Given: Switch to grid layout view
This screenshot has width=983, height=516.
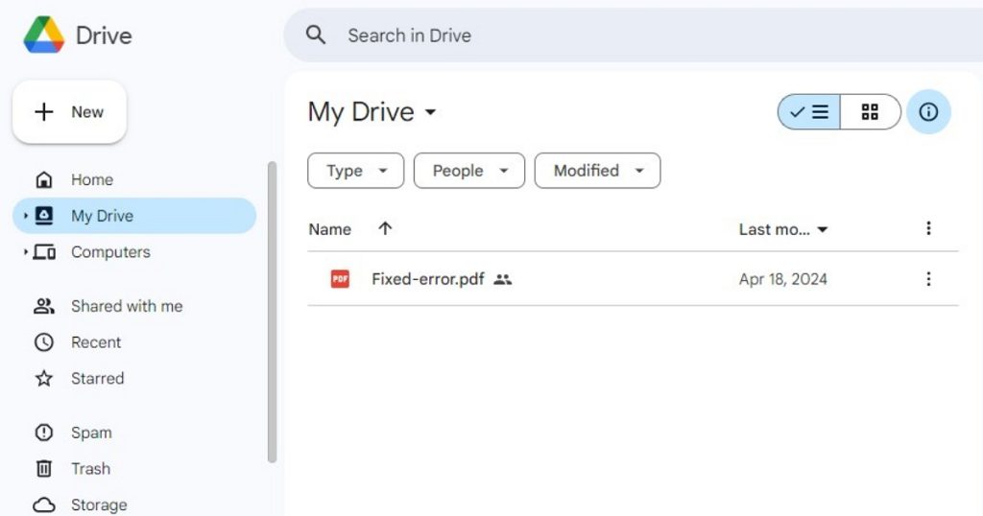Looking at the screenshot, I should coord(870,112).
